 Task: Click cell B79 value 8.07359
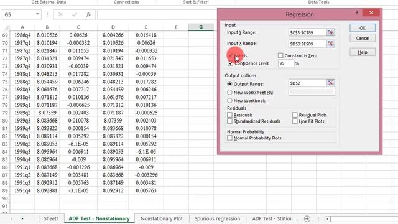coord(47,113)
